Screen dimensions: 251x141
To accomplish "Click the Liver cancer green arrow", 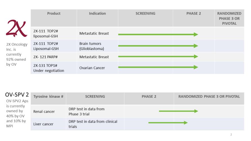I will [x=168, y=123].
